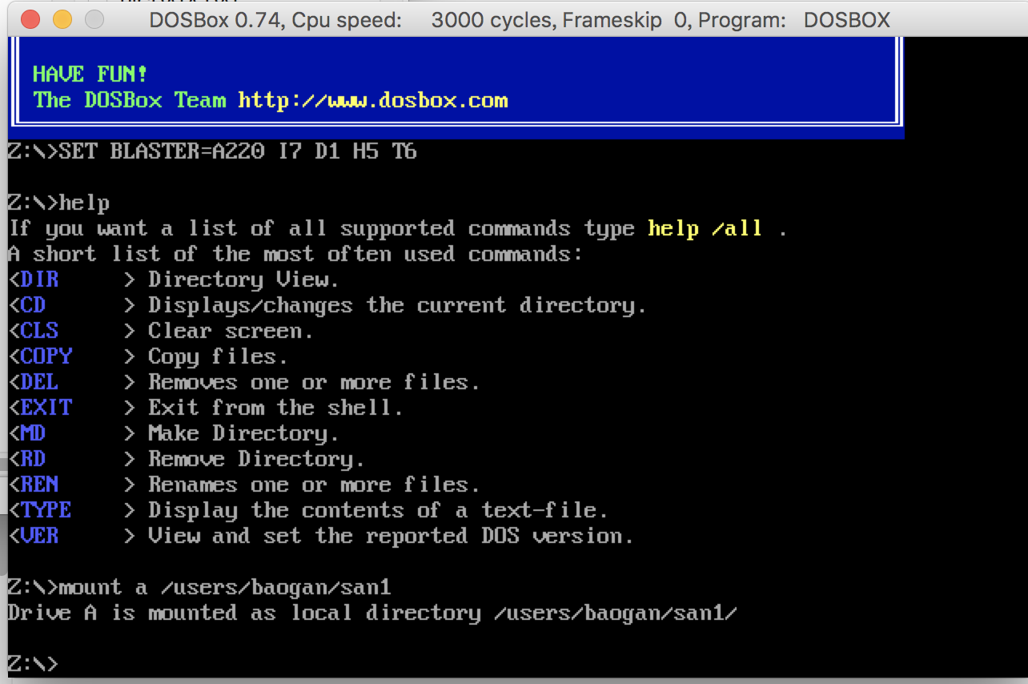Click the VER command label
The width and height of the screenshot is (1028, 684).
(x=39, y=536)
